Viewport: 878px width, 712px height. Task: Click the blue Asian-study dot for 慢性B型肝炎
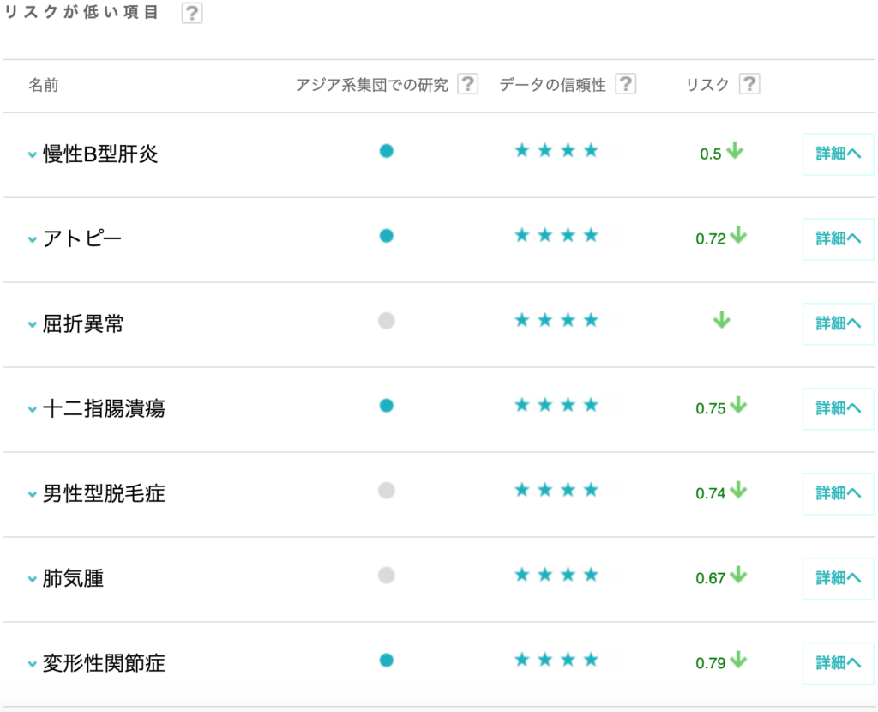387,151
